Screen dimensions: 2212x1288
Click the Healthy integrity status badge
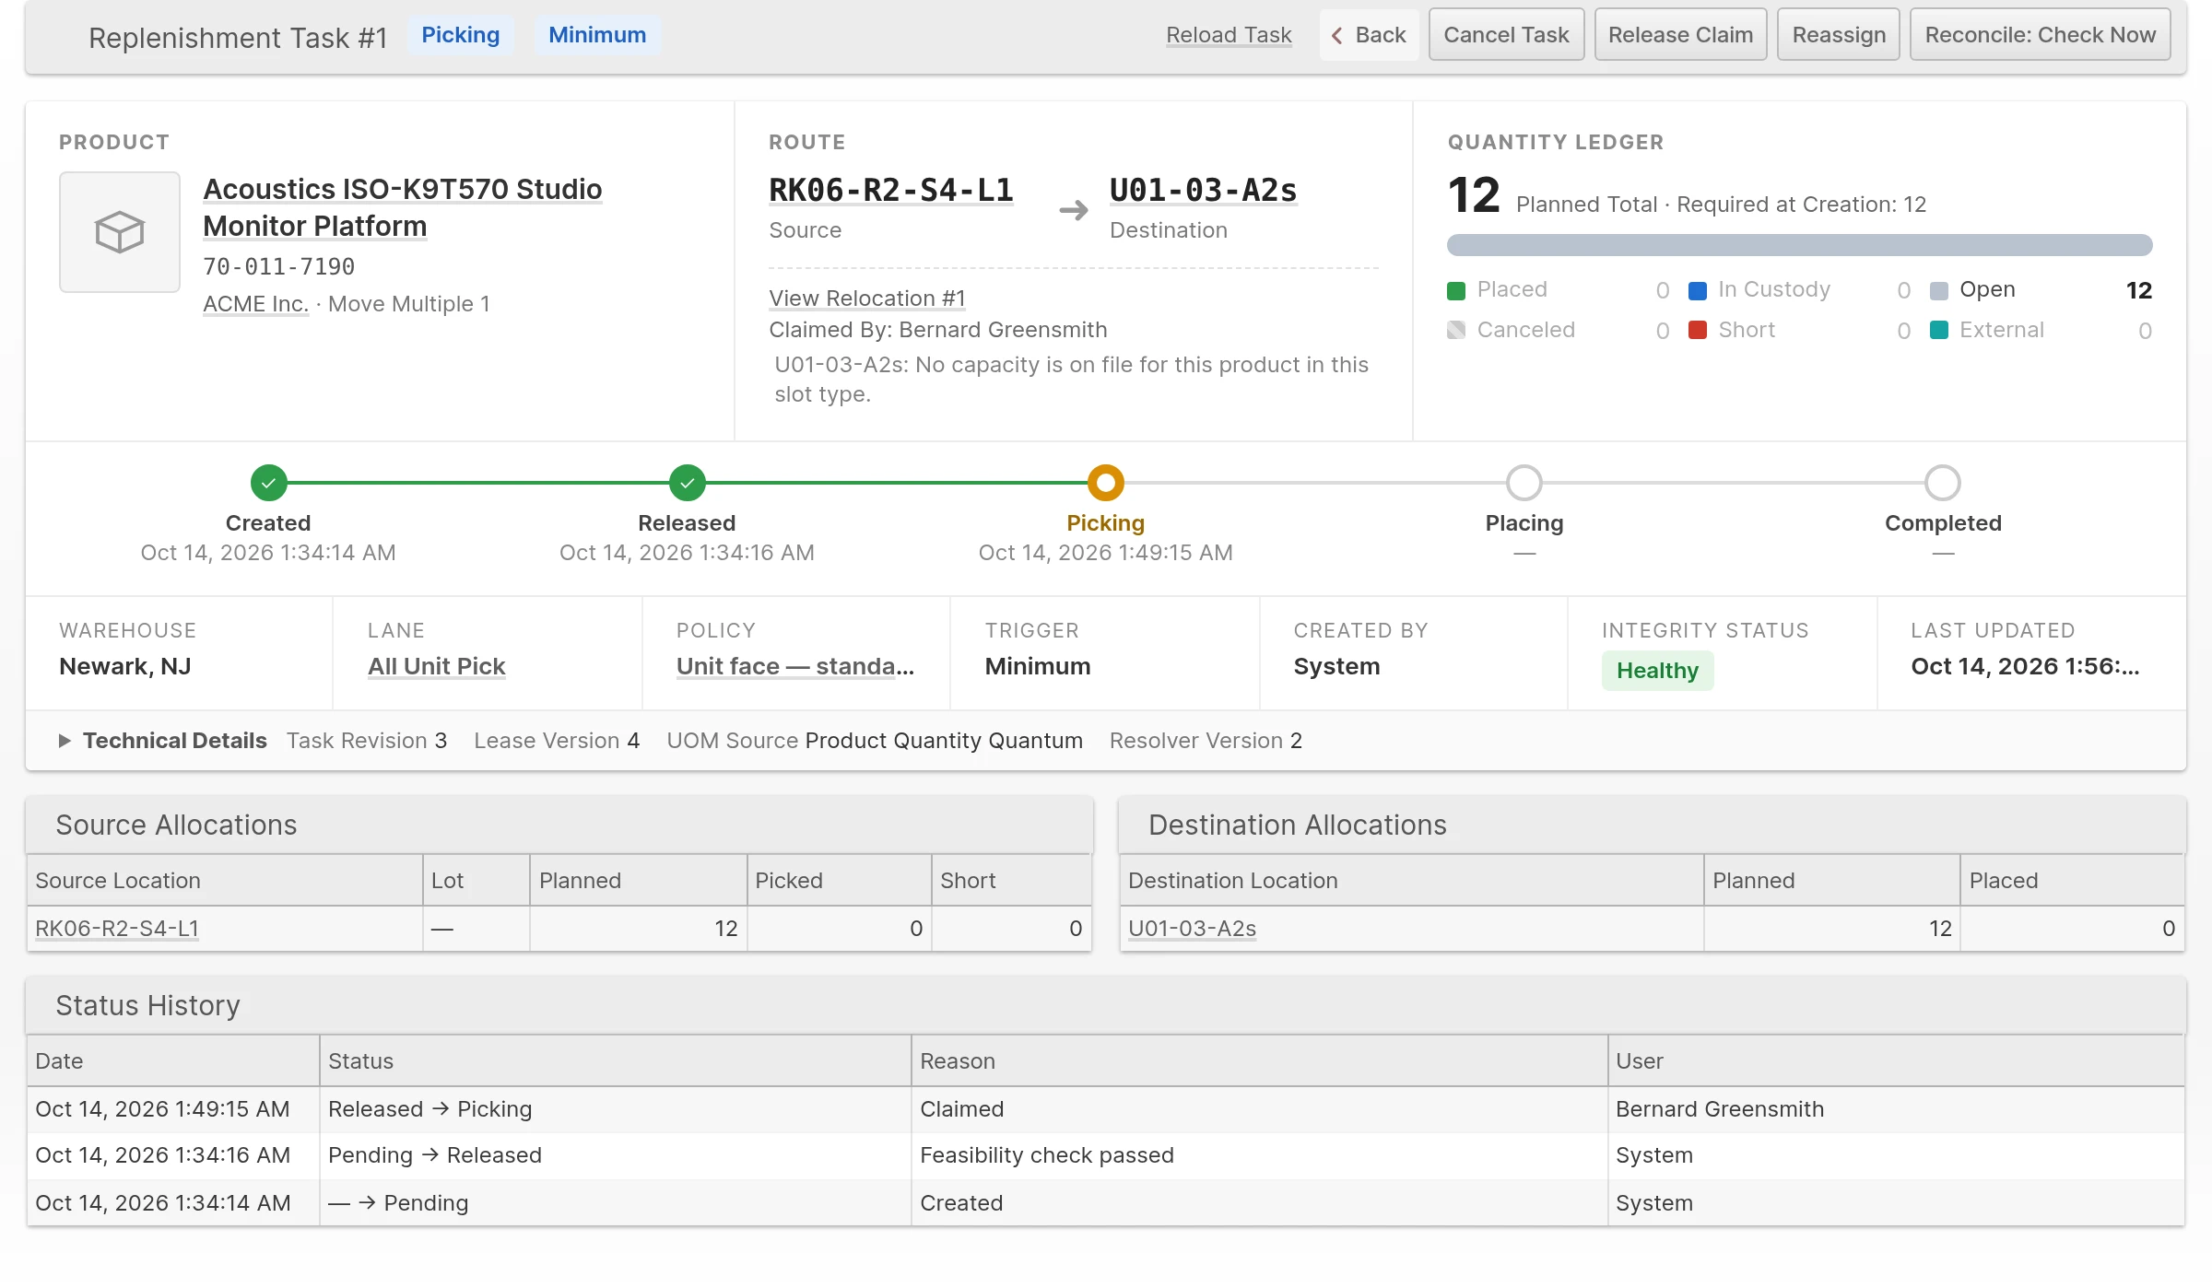point(1657,671)
